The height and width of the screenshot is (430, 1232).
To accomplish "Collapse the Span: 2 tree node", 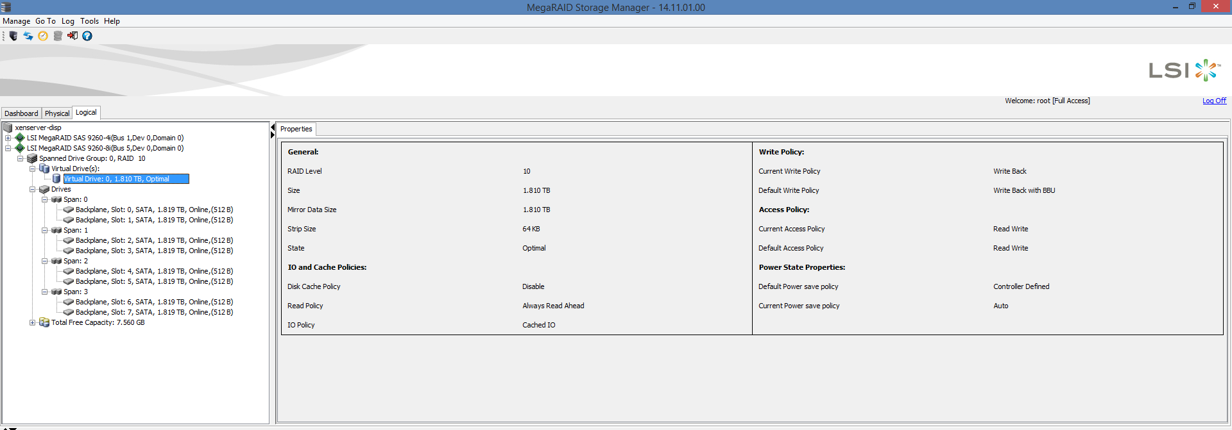I will click(x=44, y=261).
